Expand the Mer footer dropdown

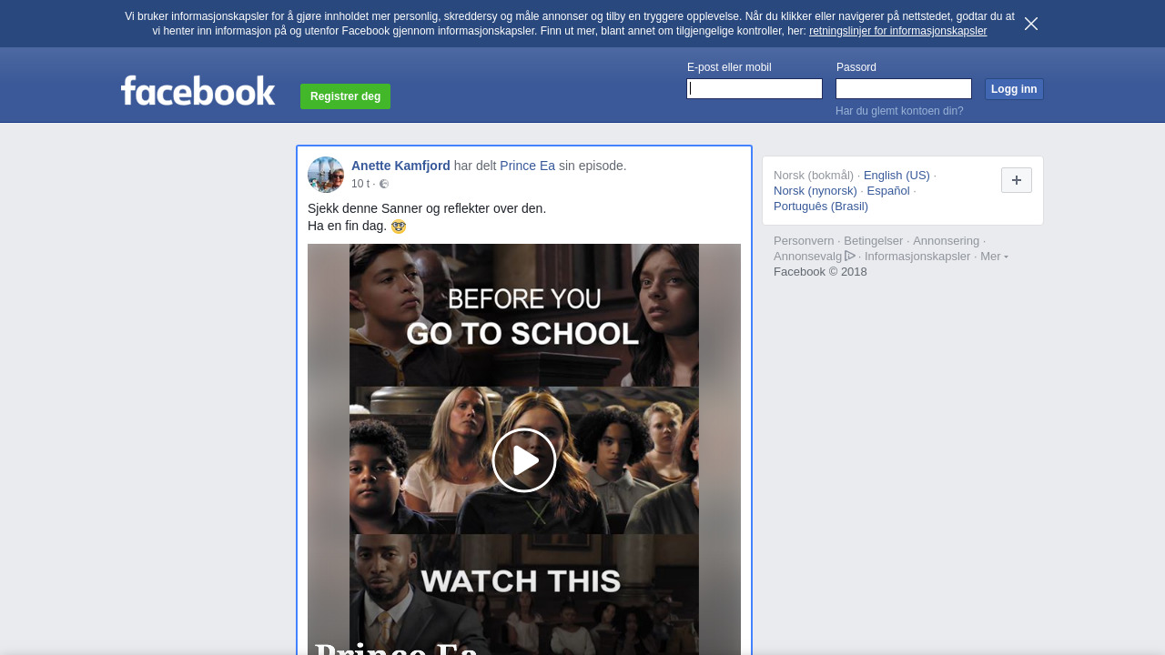[994, 257]
